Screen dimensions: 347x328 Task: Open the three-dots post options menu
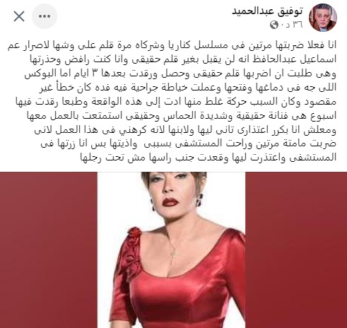(45, 16)
